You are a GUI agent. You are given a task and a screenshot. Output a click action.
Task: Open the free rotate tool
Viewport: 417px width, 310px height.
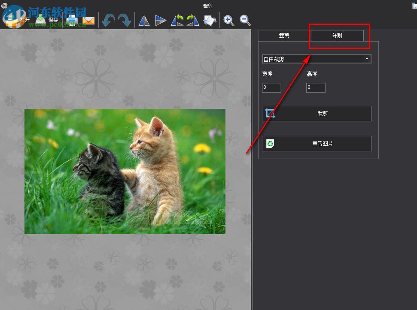pyautogui.click(x=210, y=21)
